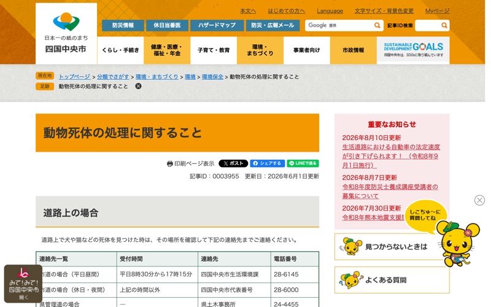491x307 pixels.
Task: Open the しこちゅ〜に質問してね speech bubble
Action: pos(425,215)
